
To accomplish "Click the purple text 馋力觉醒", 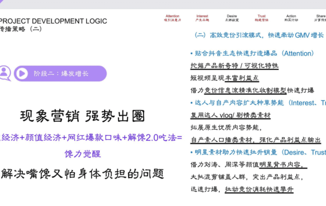I will [82, 154].
